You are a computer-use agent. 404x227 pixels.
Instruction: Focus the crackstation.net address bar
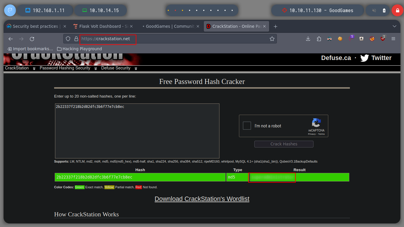[170, 39]
